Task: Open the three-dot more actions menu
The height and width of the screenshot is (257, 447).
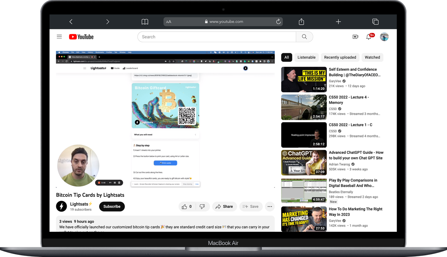Action: (270, 207)
